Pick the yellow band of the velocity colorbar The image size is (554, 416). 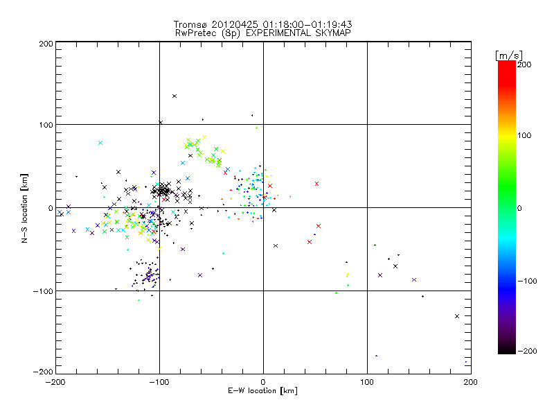(x=507, y=135)
